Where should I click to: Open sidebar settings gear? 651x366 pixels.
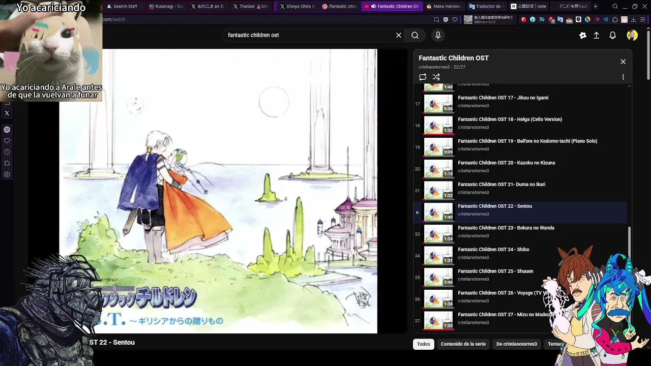click(7, 174)
